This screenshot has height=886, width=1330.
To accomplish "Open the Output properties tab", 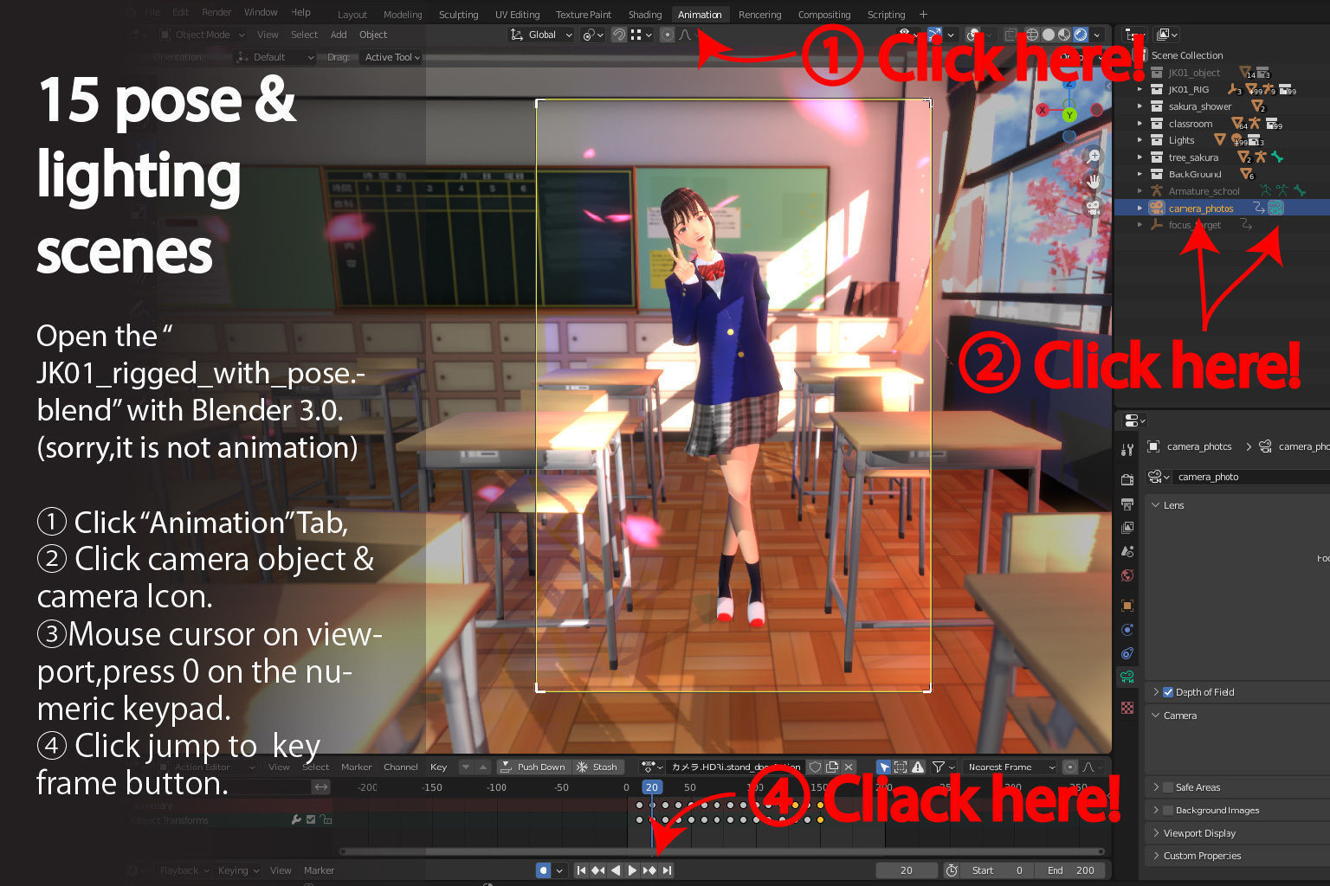I will [1127, 504].
